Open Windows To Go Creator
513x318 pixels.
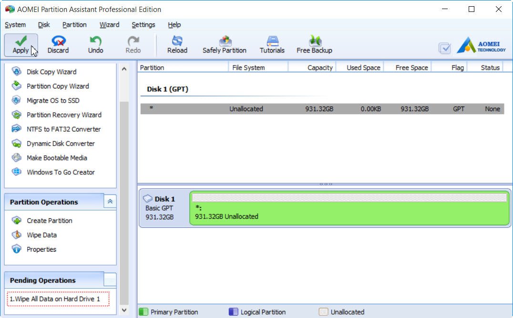(x=61, y=172)
